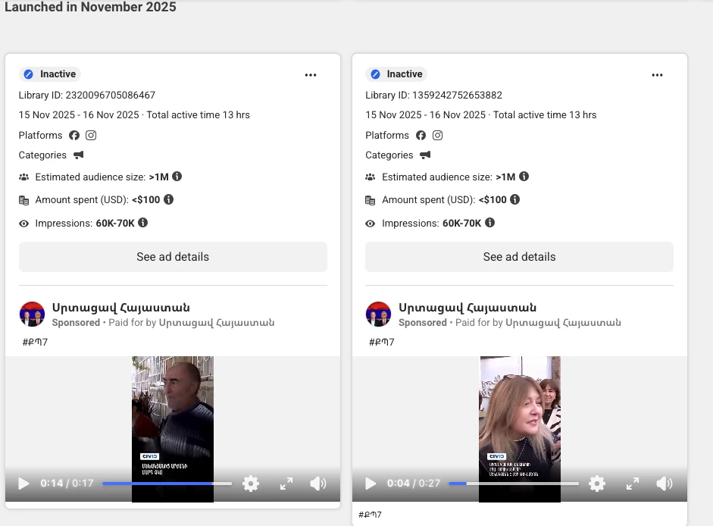Open advertiser page name in left ad
Image resolution: width=713 pixels, height=526 pixels.
click(x=121, y=308)
